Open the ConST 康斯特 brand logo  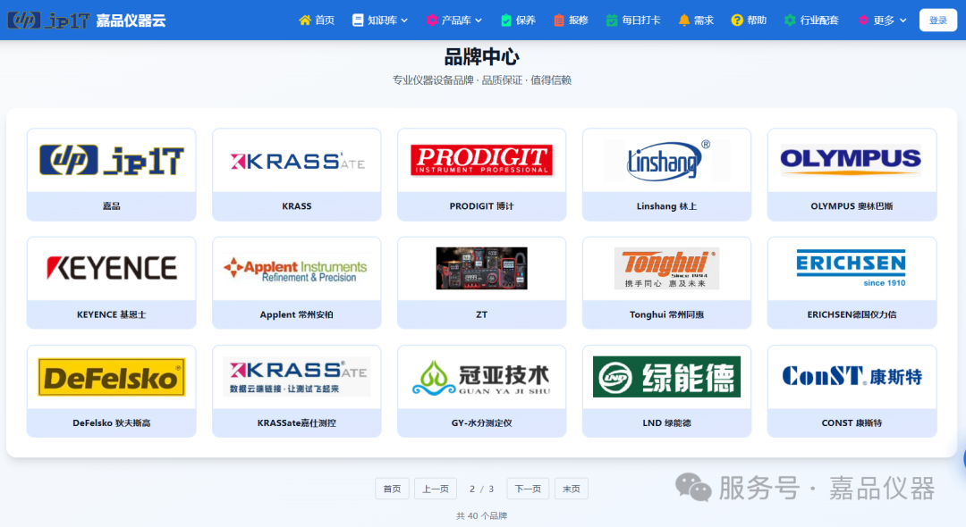coord(852,376)
